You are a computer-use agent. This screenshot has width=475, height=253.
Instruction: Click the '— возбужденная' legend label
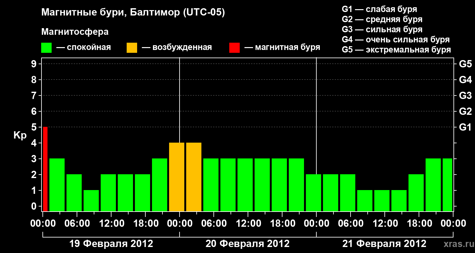(x=177, y=48)
